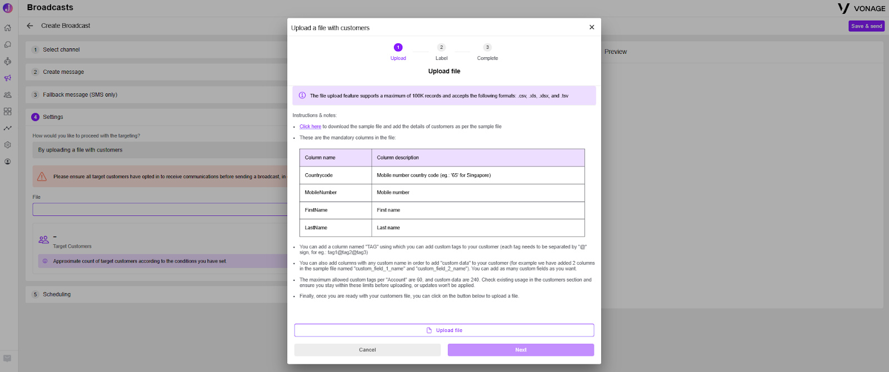Click the 'MobileNumber' table cell
The height and width of the screenshot is (372, 889).
(336, 193)
